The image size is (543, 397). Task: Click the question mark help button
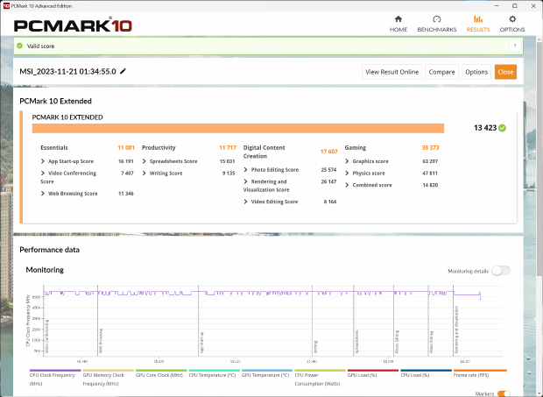515,46
